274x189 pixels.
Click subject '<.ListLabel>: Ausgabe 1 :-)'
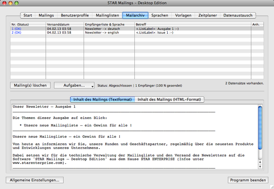(157, 29)
